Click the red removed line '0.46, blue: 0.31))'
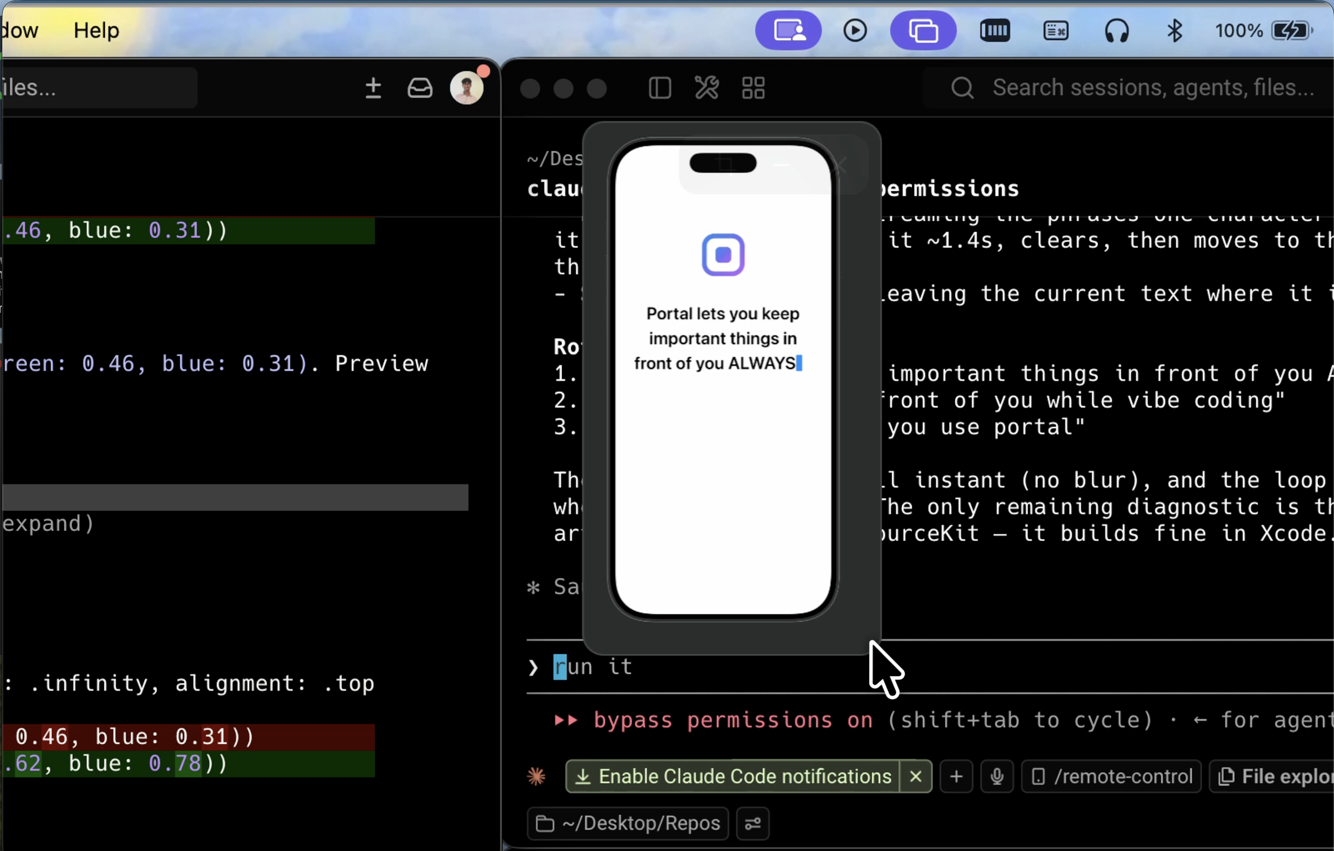 coord(189,736)
